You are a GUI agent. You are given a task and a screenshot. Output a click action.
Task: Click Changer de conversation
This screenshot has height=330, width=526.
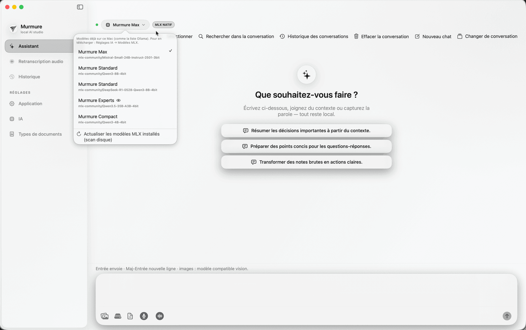click(x=487, y=36)
